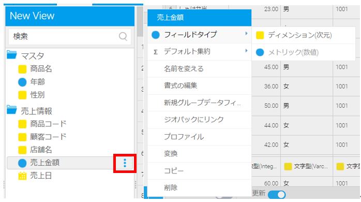Expand フィールドタイプ submenu arrow
Image resolution: width=361 pixels, height=202 pixels.
[x=246, y=34]
